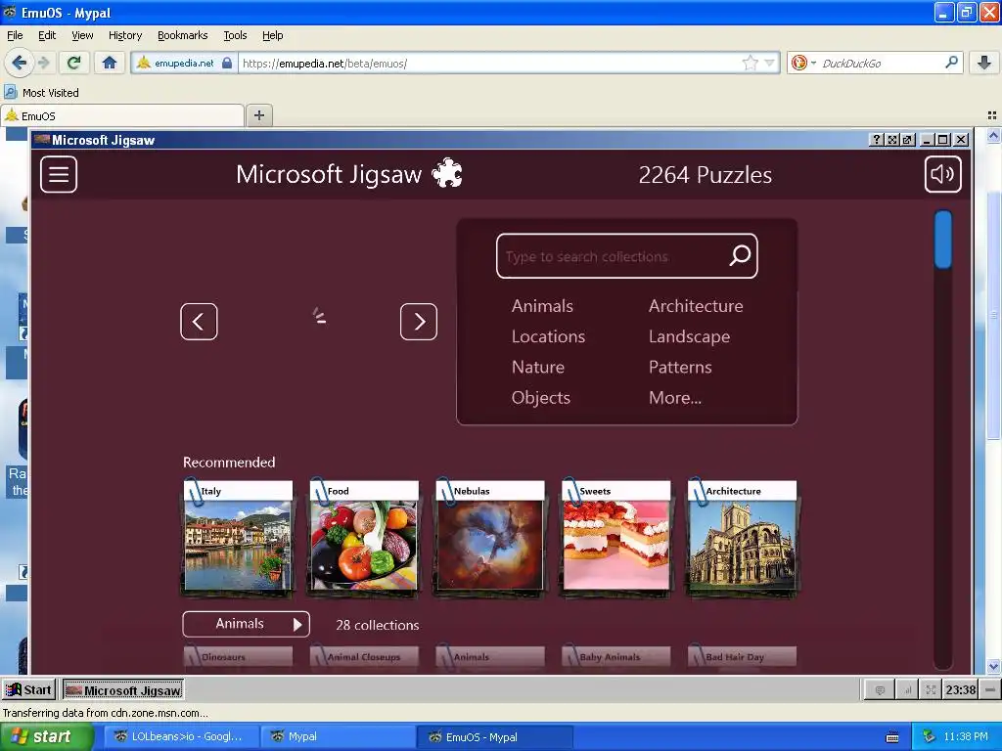This screenshot has height=751, width=1002.
Task: Click the EmuOS Start button
Action: (x=28, y=689)
